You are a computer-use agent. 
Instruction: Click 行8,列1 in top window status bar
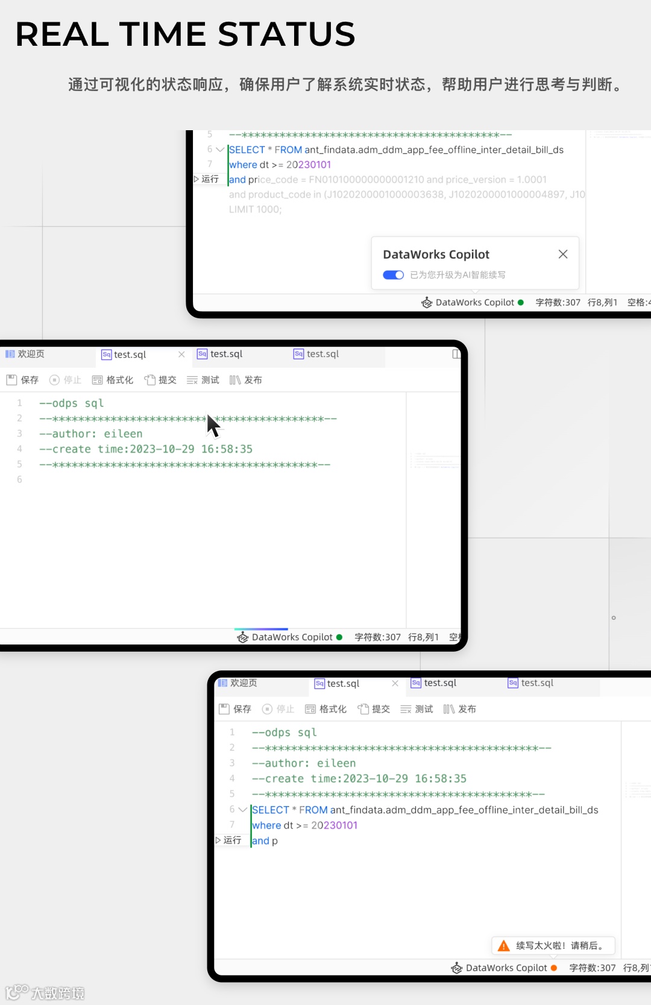[x=603, y=303]
